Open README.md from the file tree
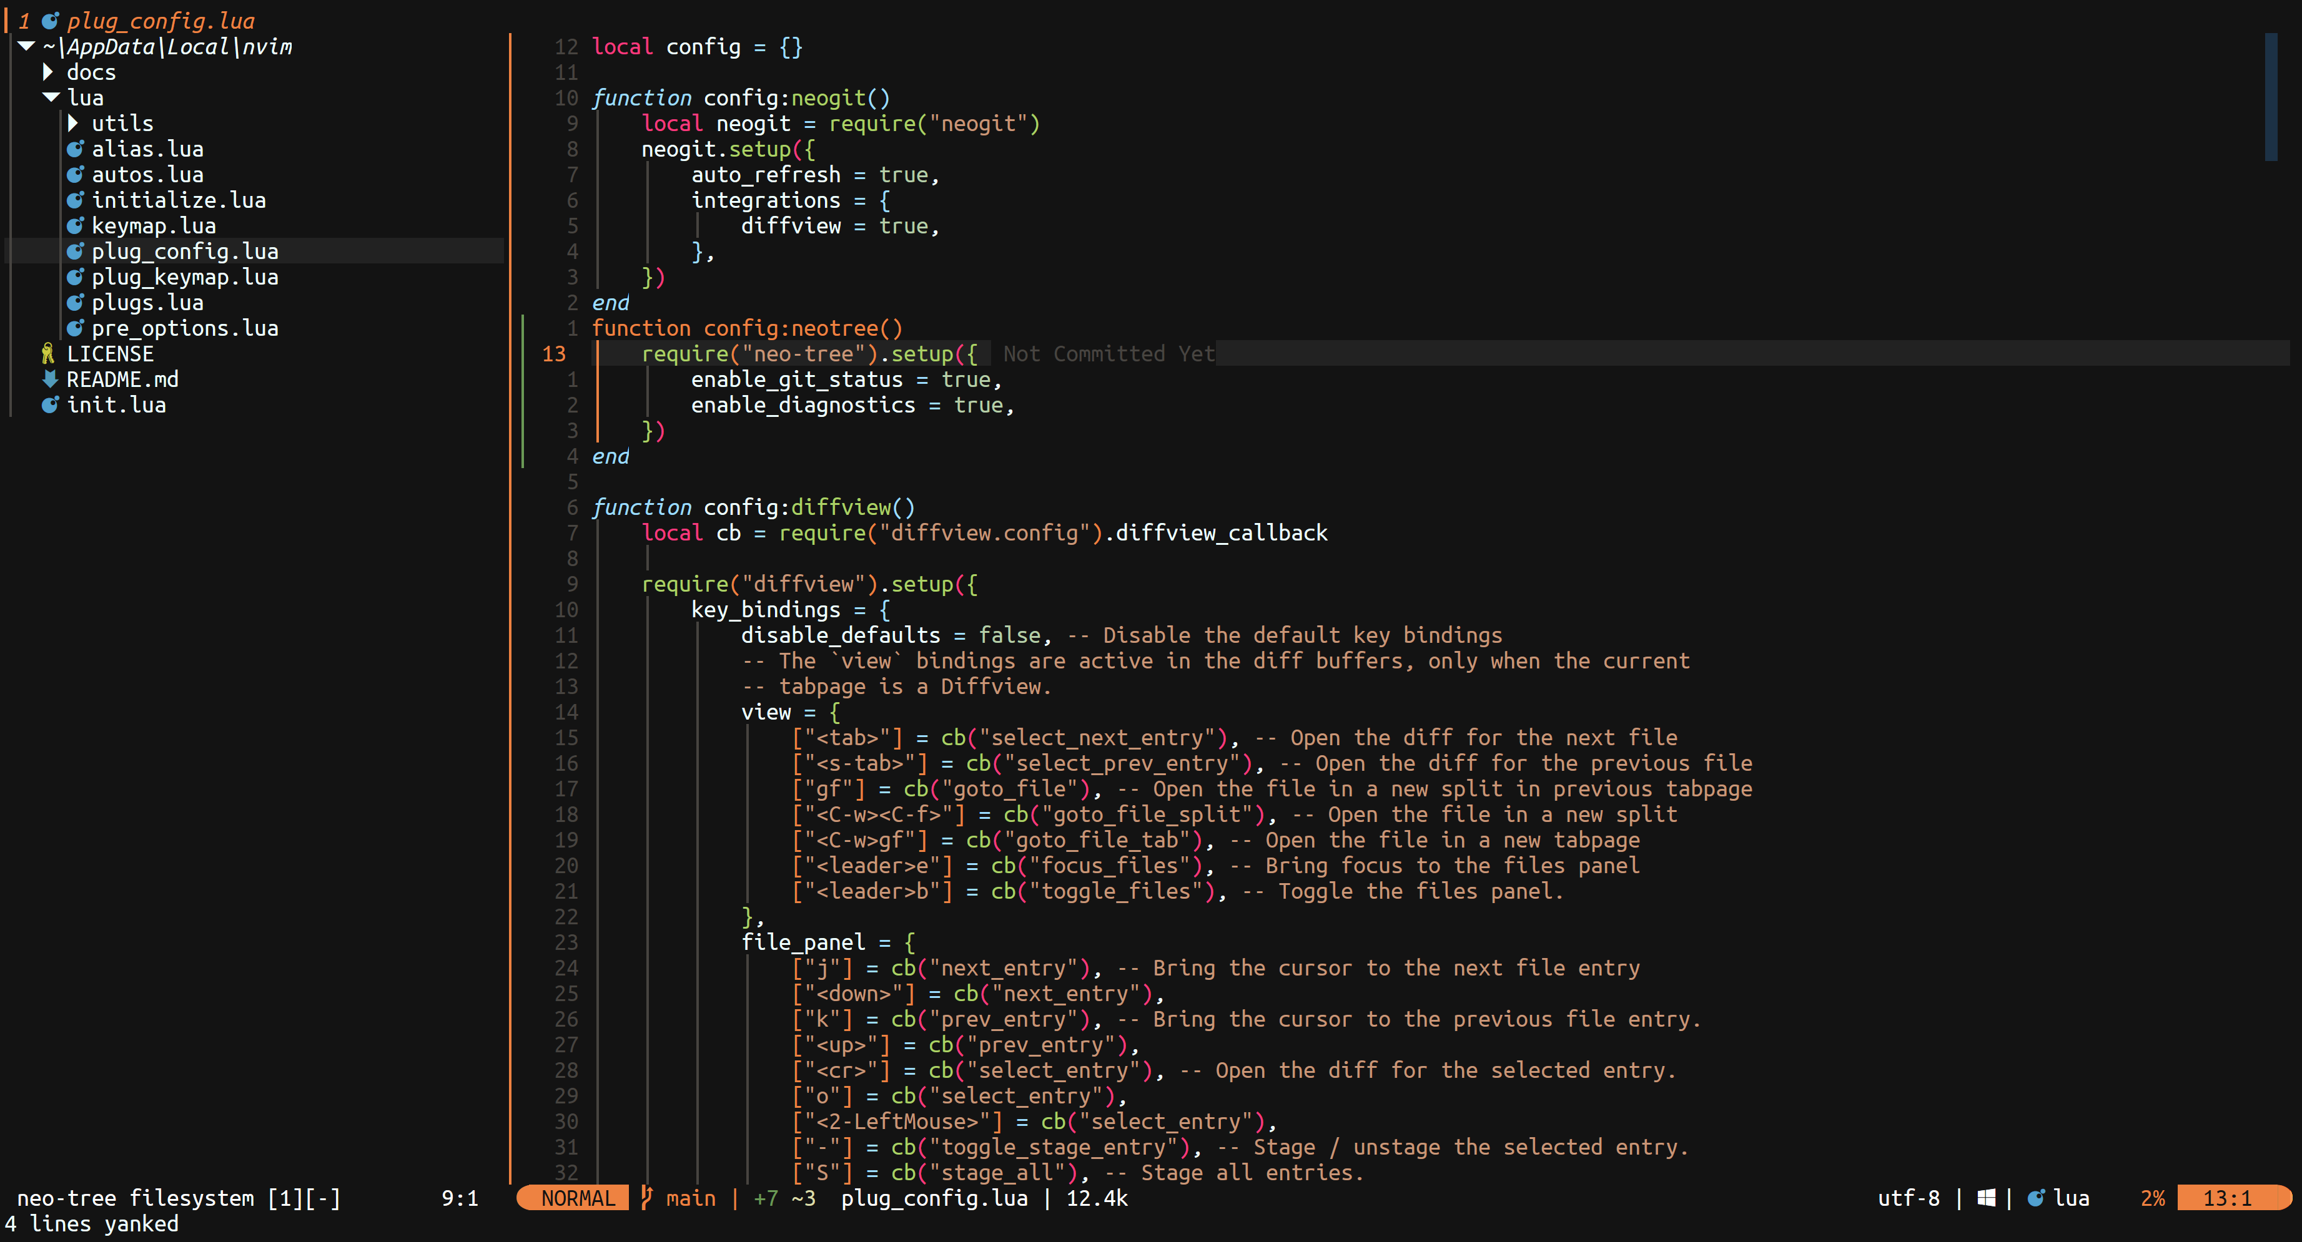This screenshot has width=2302, height=1242. pos(122,379)
